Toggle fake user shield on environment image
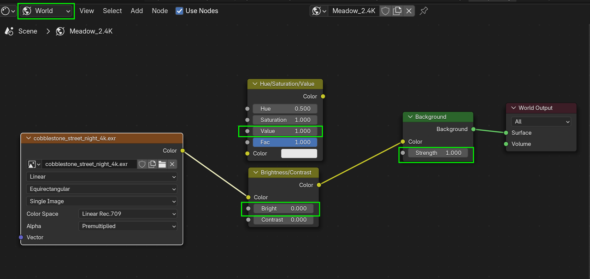 (x=142, y=164)
